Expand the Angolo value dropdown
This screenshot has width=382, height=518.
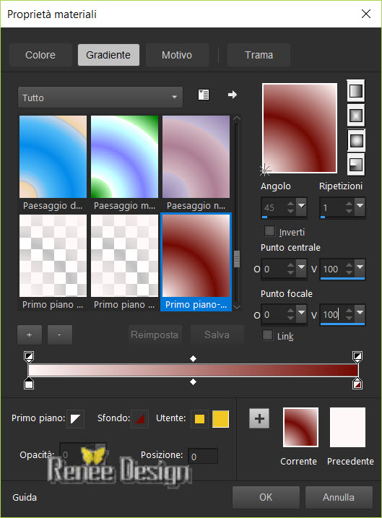point(301,206)
